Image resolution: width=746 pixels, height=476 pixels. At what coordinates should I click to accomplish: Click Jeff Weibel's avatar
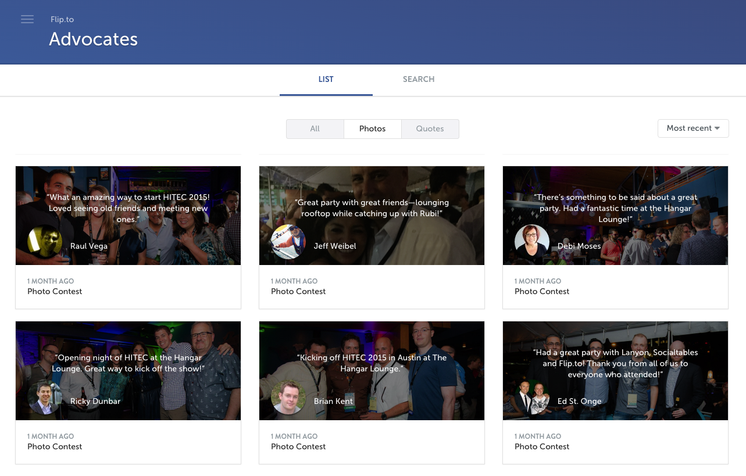pyautogui.click(x=288, y=242)
